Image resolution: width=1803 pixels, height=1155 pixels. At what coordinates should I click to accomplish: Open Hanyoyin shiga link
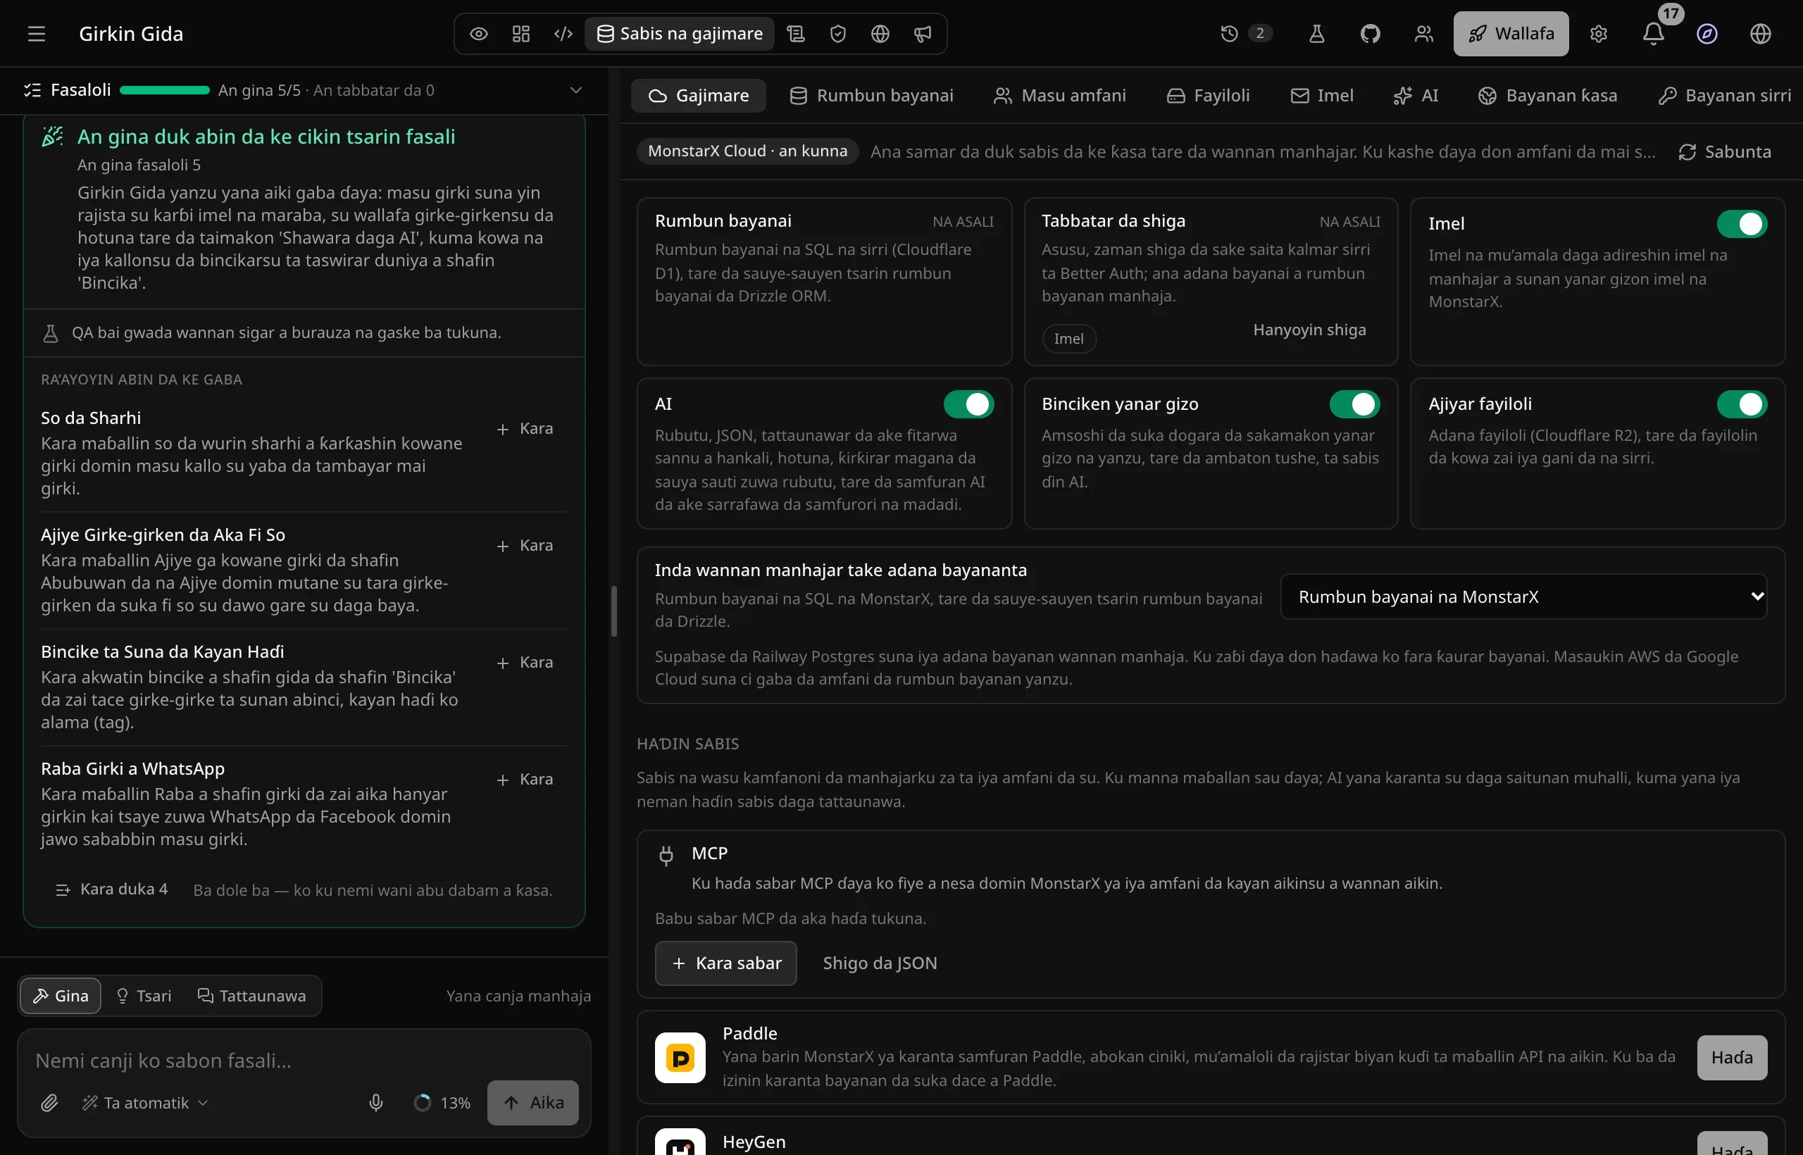1309,330
